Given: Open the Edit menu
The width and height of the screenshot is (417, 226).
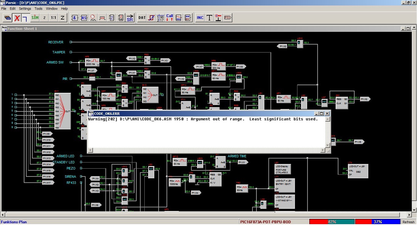Looking at the screenshot, I should pos(13,8).
